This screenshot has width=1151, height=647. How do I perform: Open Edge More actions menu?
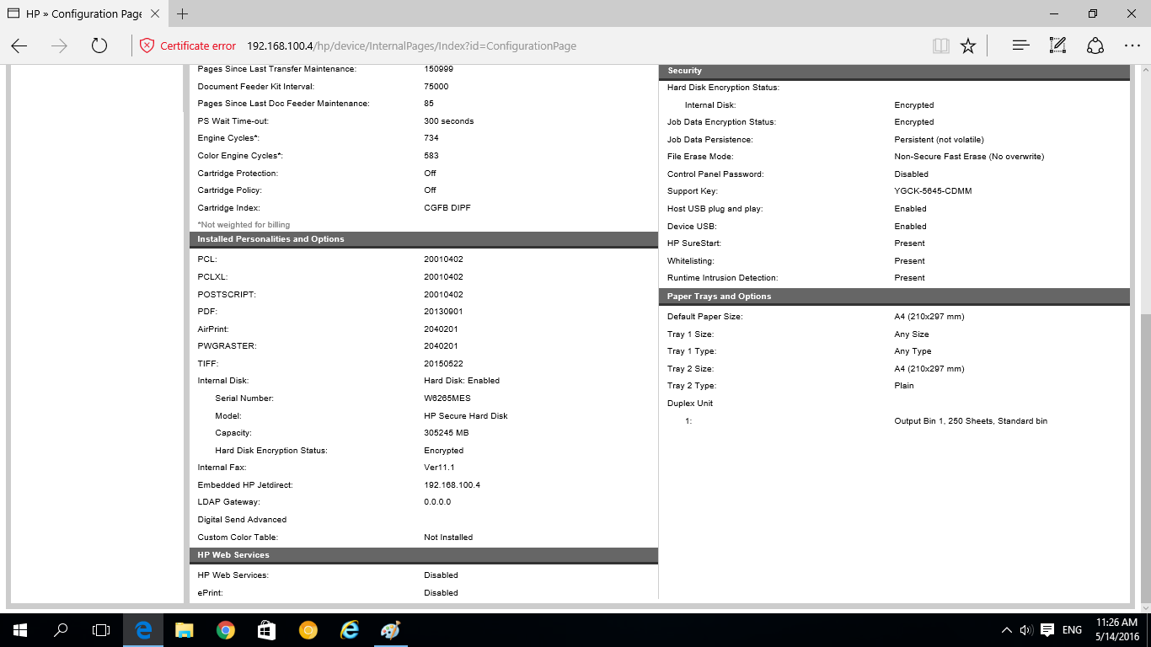pos(1132,46)
